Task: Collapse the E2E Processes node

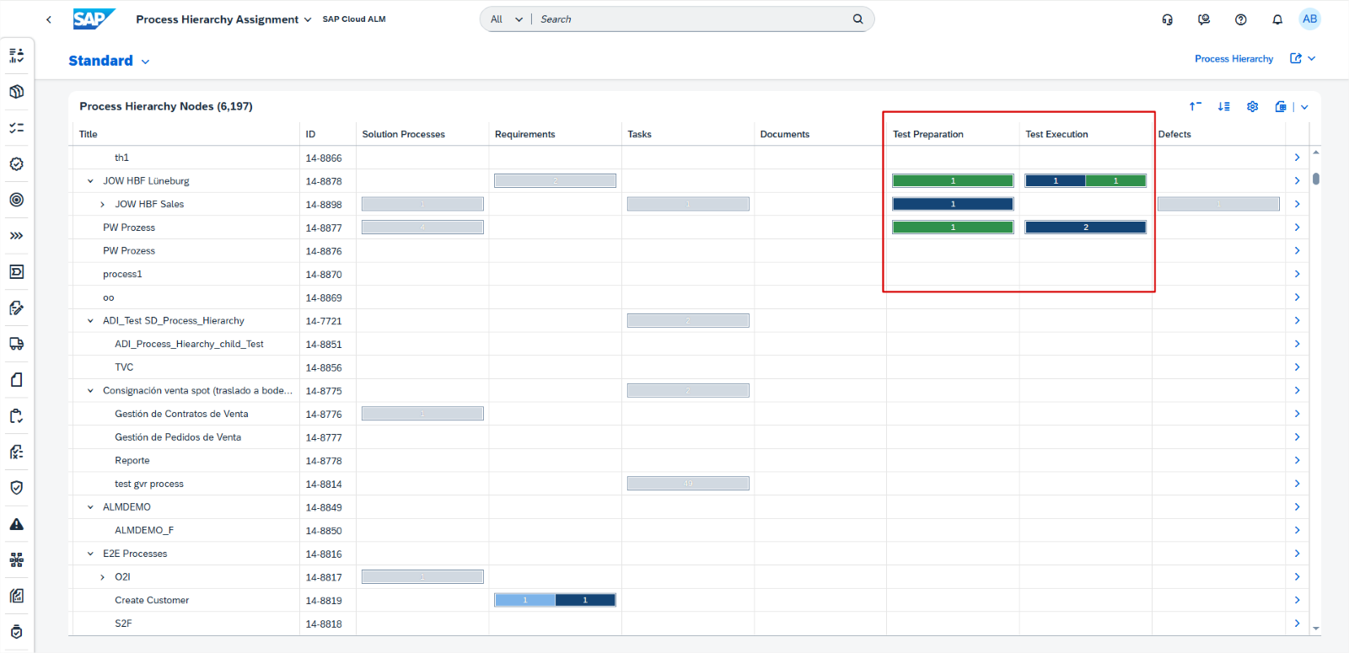Action: coord(90,554)
